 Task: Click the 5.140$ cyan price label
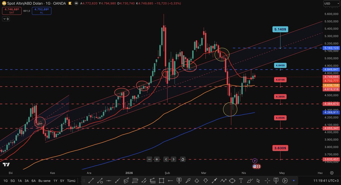(x=280, y=29)
